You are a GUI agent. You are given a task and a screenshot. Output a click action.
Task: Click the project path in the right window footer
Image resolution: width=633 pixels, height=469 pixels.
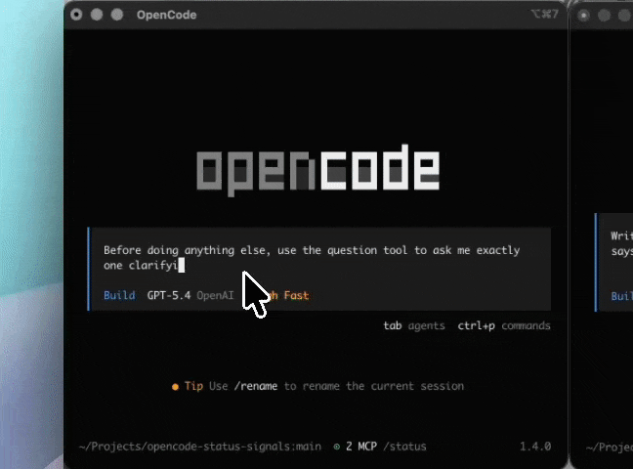(610, 447)
